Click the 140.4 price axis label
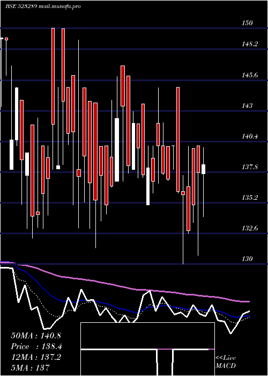 [250, 136]
